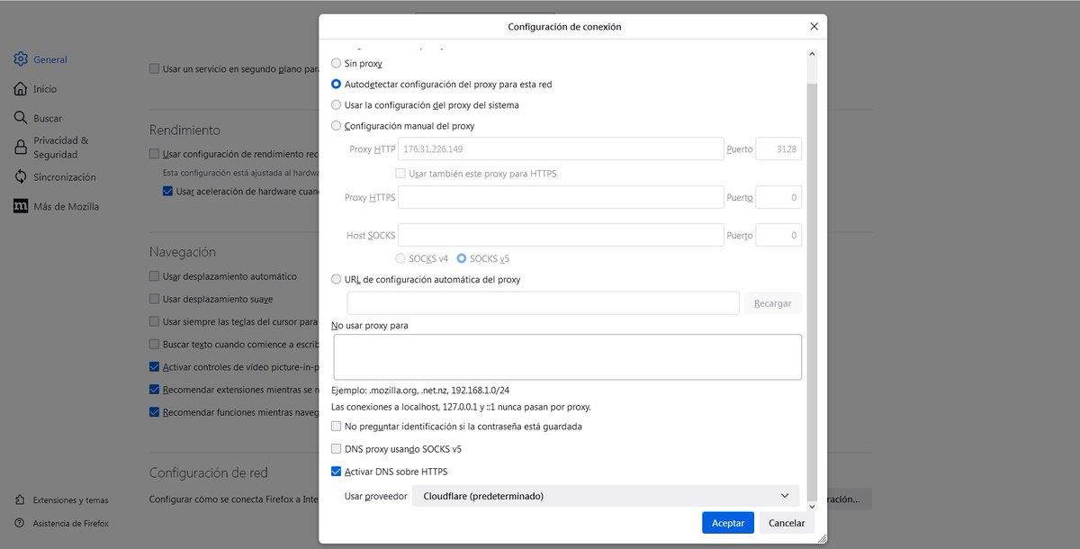Open Privacidad & Seguridad via the lock icon
Viewport: 1080px width, 549px height.
[21, 147]
